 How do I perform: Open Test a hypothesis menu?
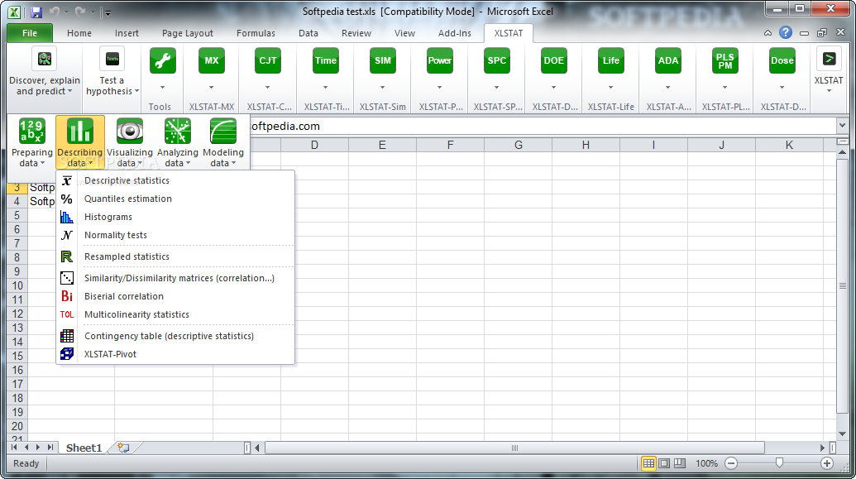coord(112,72)
